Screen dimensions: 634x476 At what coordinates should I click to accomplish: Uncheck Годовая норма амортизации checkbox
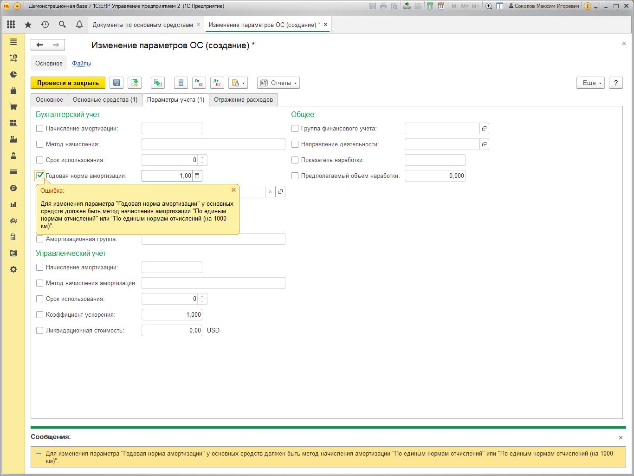tap(40, 176)
